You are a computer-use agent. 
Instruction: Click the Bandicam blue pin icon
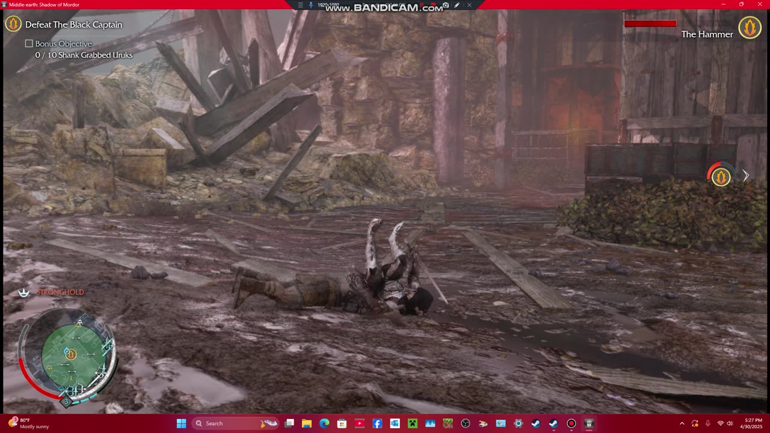coord(310,5)
